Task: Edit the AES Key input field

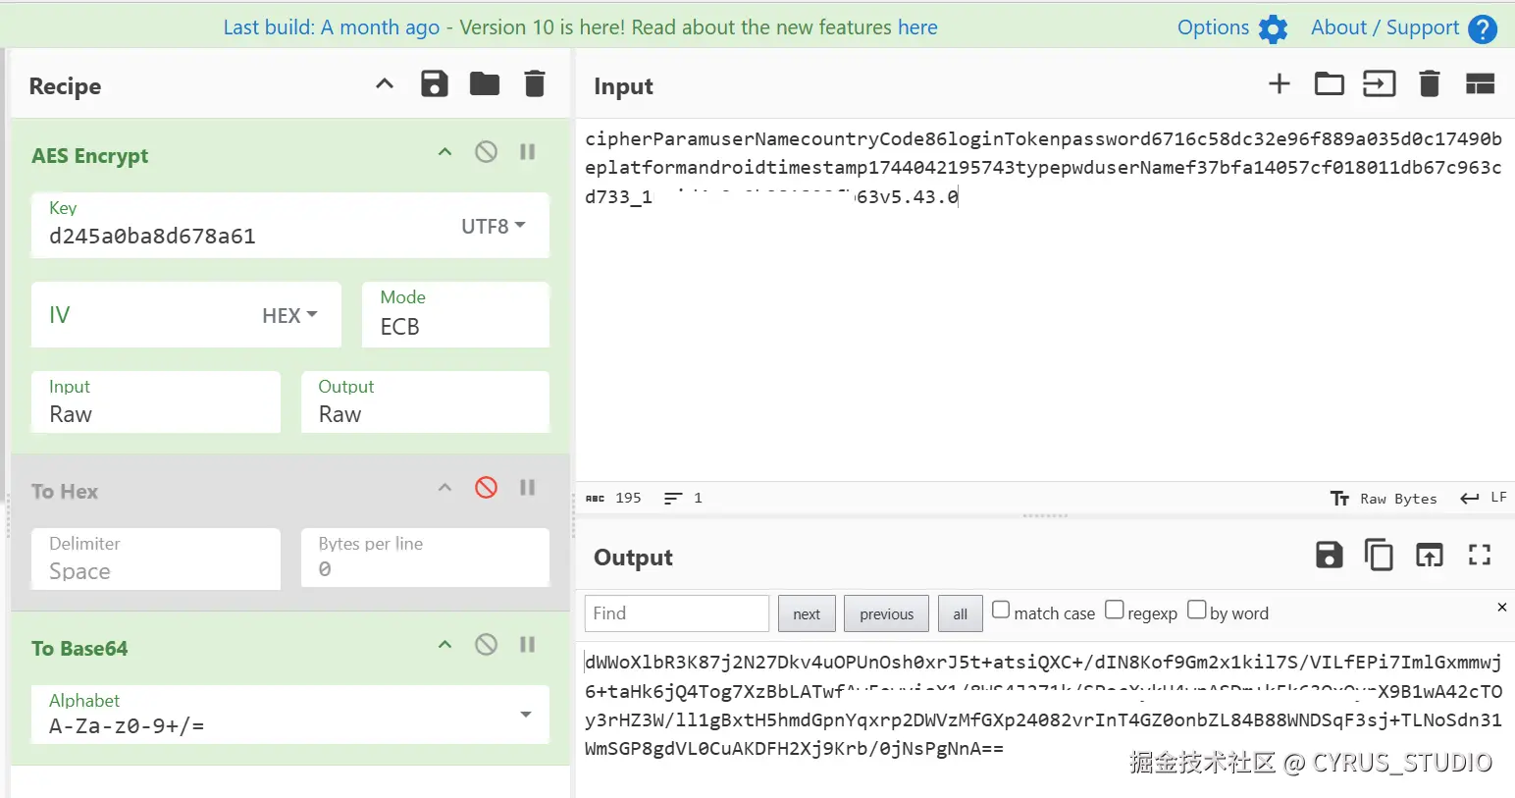Action: tap(245, 236)
